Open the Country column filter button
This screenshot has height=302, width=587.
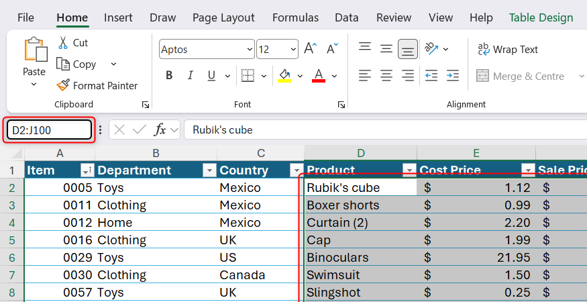[297, 170]
